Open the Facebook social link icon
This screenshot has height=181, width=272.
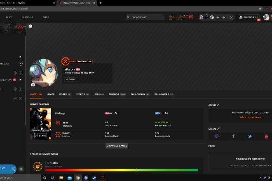pyautogui.click(x=233, y=136)
